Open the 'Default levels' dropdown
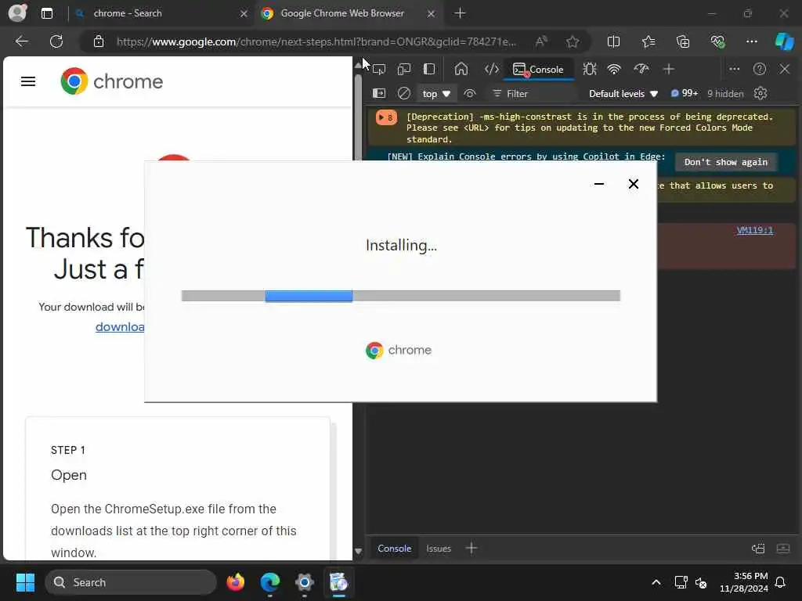The image size is (802, 601). (x=623, y=94)
